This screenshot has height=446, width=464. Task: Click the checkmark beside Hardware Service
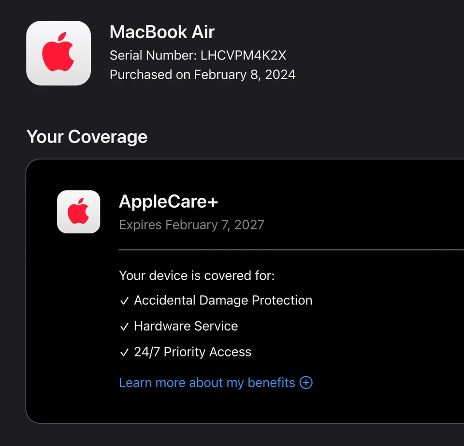[124, 326]
